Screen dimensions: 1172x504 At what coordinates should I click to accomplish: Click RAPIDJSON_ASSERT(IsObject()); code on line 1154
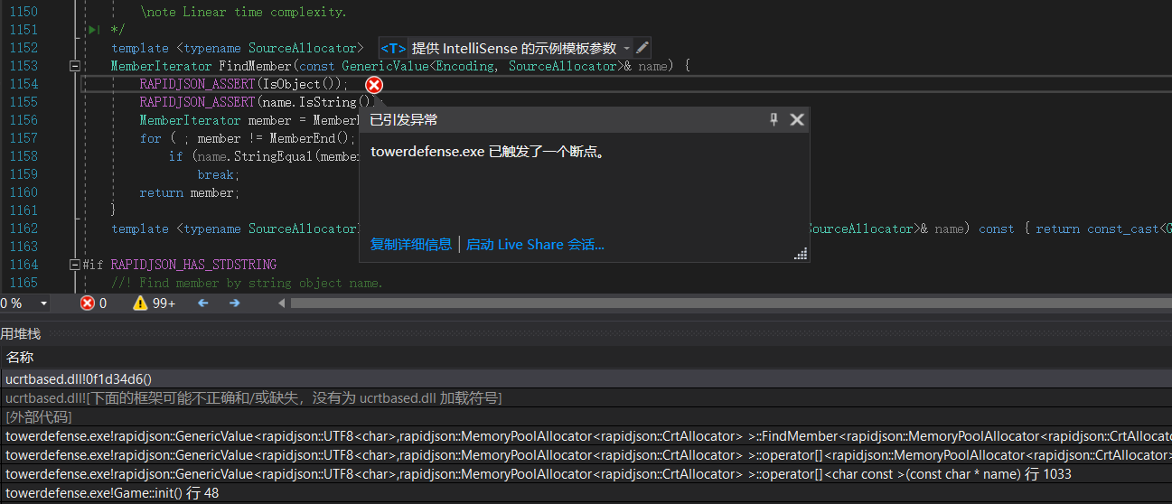click(244, 84)
